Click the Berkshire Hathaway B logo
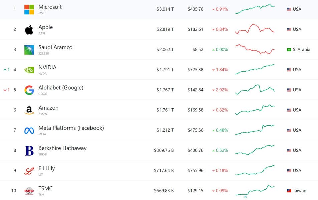This screenshot has width=318, height=200. click(x=29, y=151)
